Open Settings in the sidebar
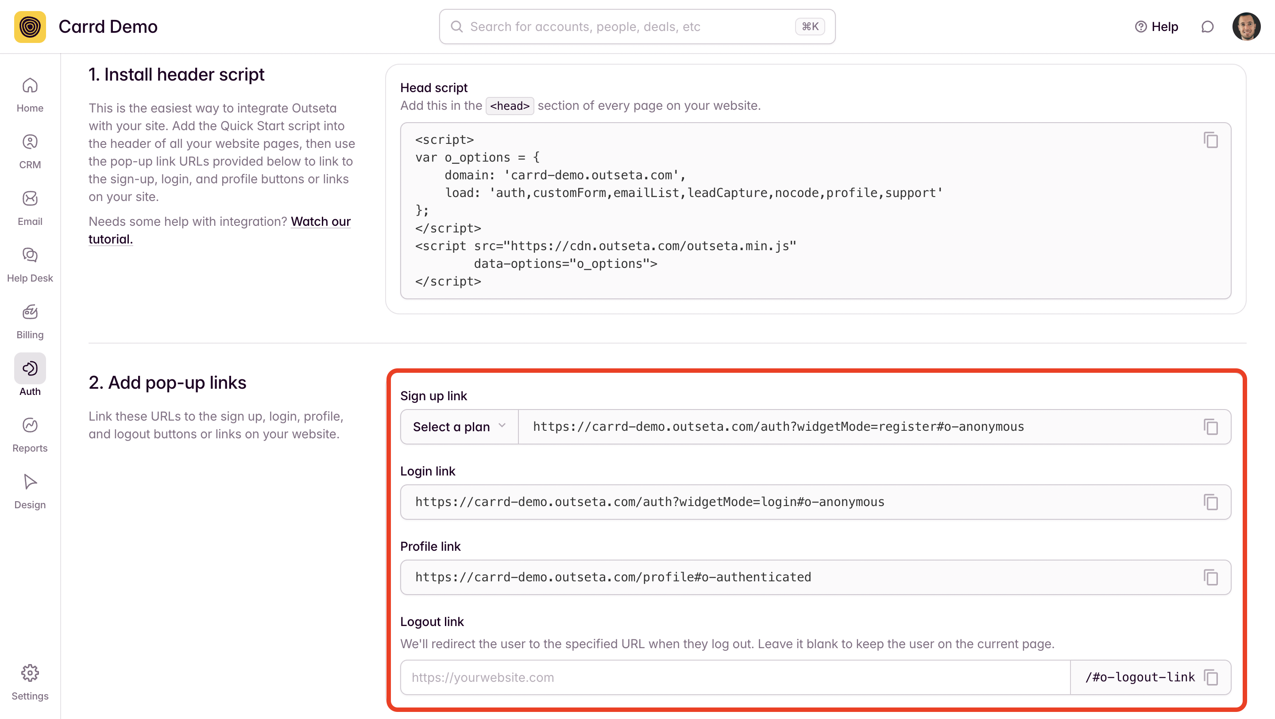 [x=30, y=682]
